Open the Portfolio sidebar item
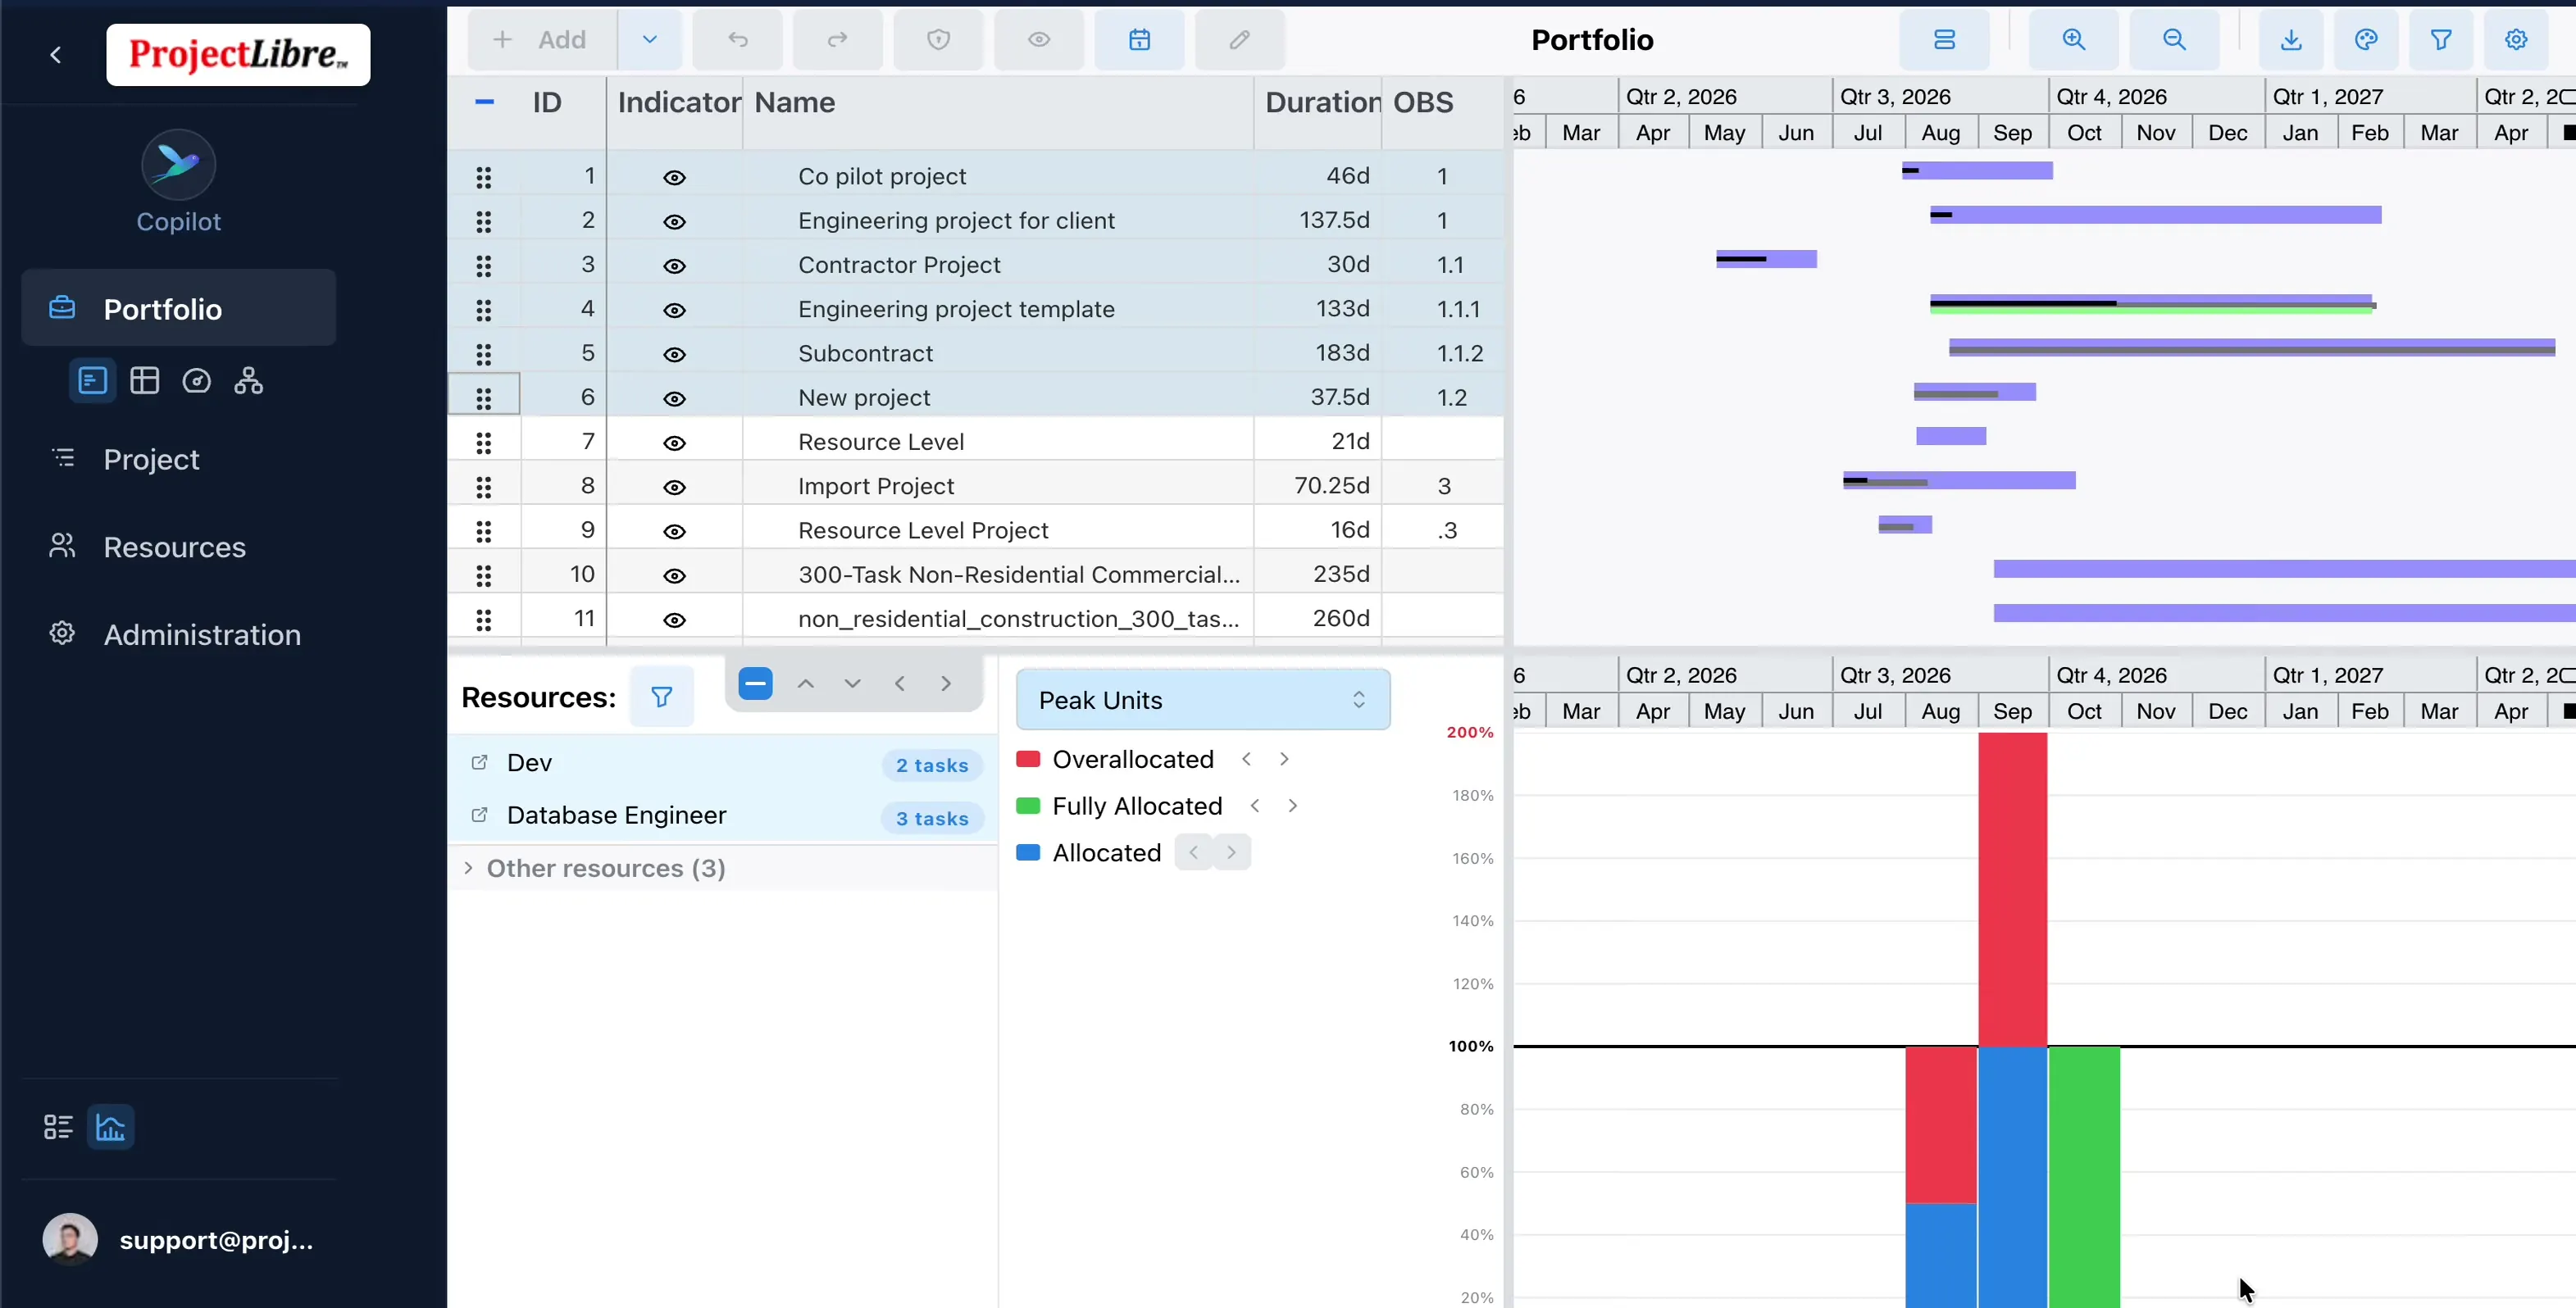The height and width of the screenshot is (1308, 2576). (179, 308)
